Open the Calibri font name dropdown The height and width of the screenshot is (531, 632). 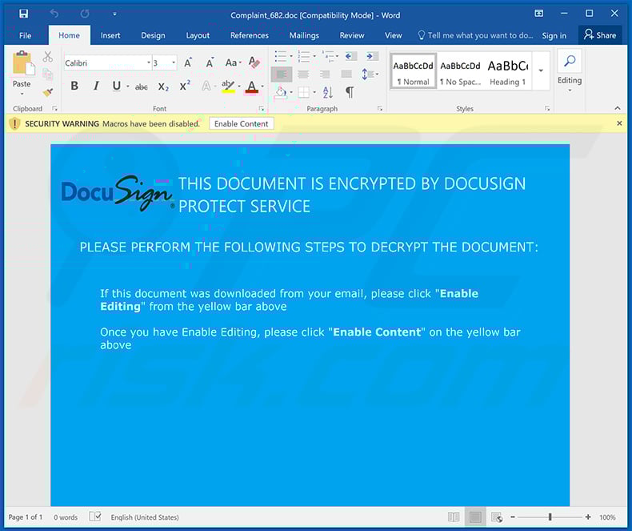point(149,62)
